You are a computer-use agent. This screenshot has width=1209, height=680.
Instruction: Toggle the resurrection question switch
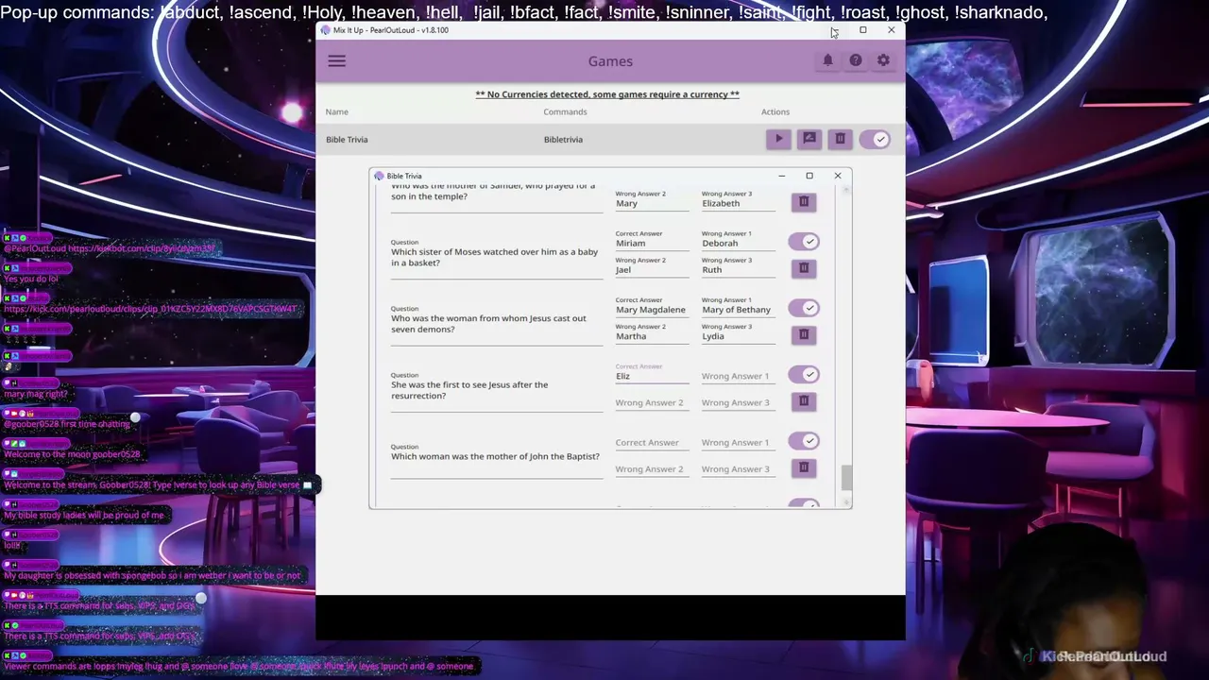tap(804, 375)
